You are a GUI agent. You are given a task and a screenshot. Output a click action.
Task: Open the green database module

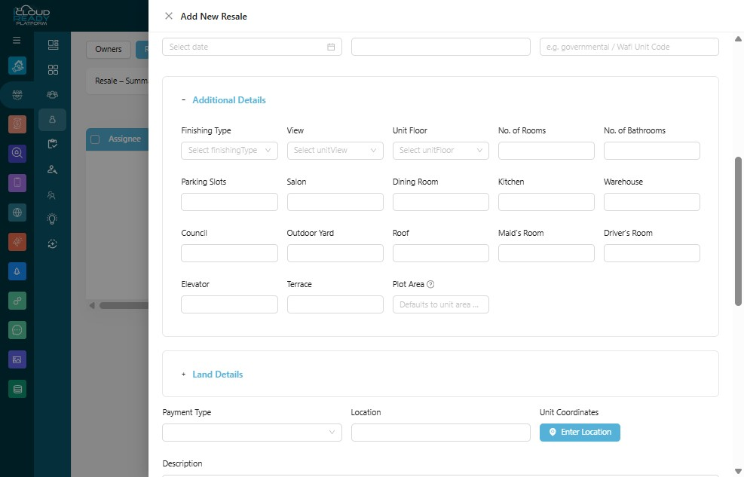pos(17,390)
